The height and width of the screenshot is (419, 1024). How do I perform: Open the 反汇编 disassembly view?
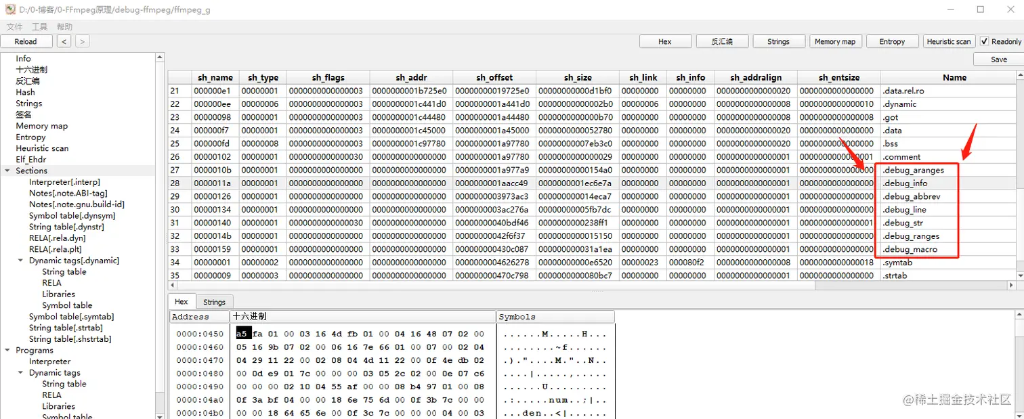721,41
